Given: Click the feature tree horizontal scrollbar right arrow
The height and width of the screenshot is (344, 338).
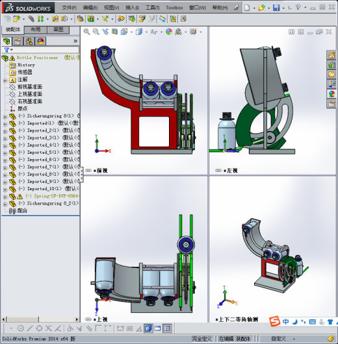Looking at the screenshot, I should (x=77, y=319).
